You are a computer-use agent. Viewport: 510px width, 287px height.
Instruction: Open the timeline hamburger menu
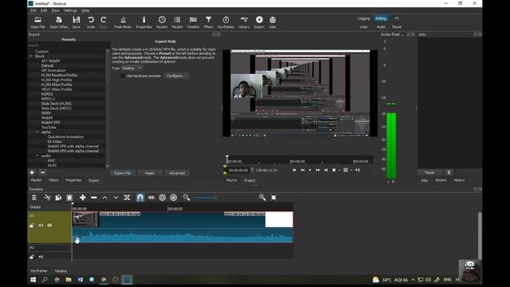(33, 198)
